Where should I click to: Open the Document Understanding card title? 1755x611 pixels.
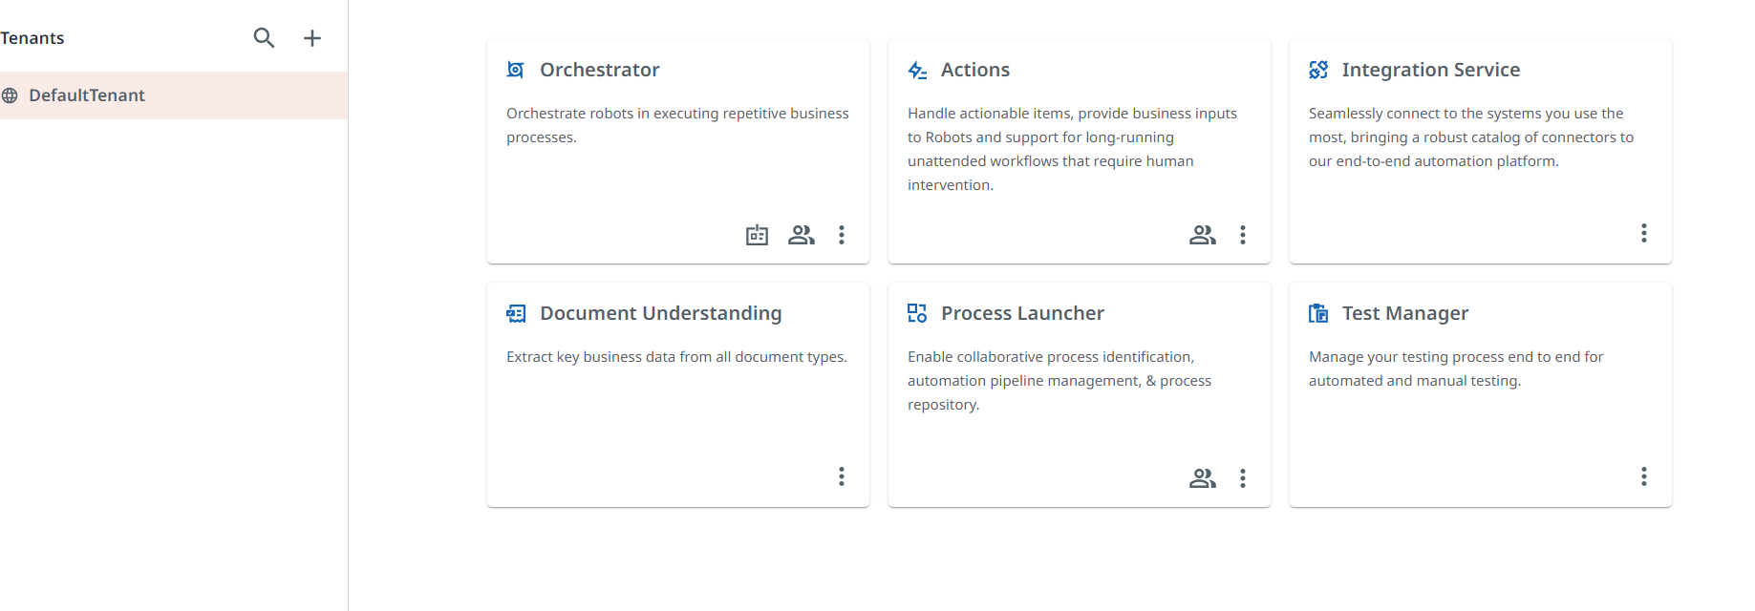click(x=660, y=313)
